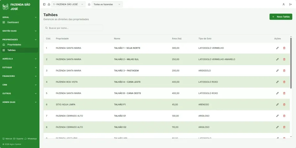The image size is (296, 148).
Task: Click the Nome column header
Action: coord(117,39)
